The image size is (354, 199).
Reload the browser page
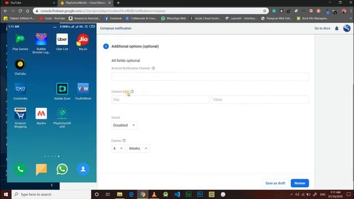[x=20, y=11]
